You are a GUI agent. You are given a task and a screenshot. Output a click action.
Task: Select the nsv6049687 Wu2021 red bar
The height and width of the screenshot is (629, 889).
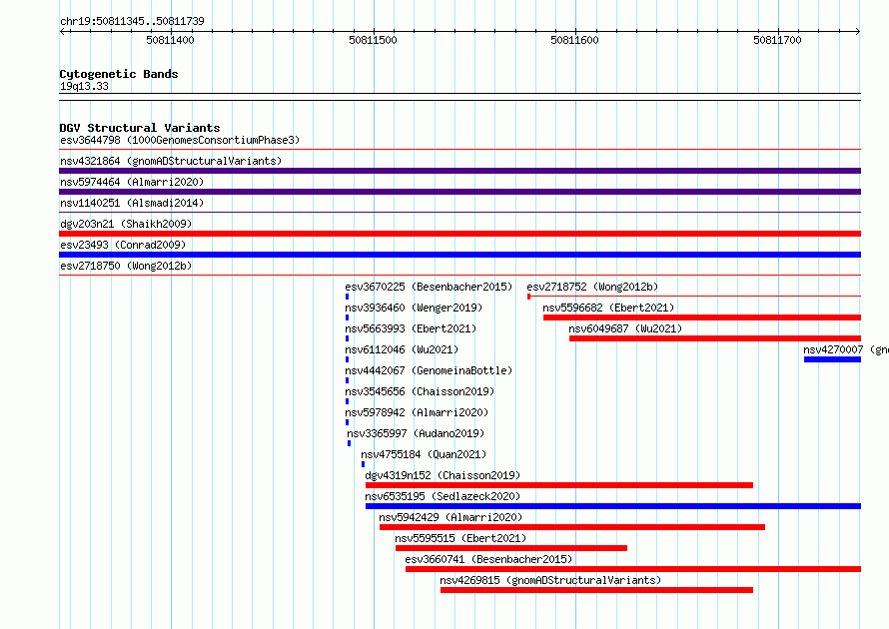point(715,338)
